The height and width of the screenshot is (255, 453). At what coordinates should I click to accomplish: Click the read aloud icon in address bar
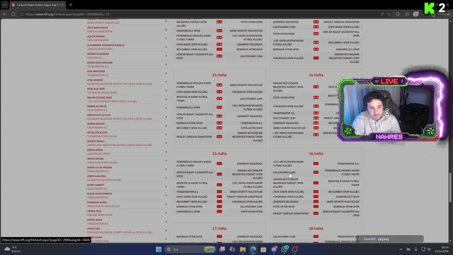tap(383, 14)
